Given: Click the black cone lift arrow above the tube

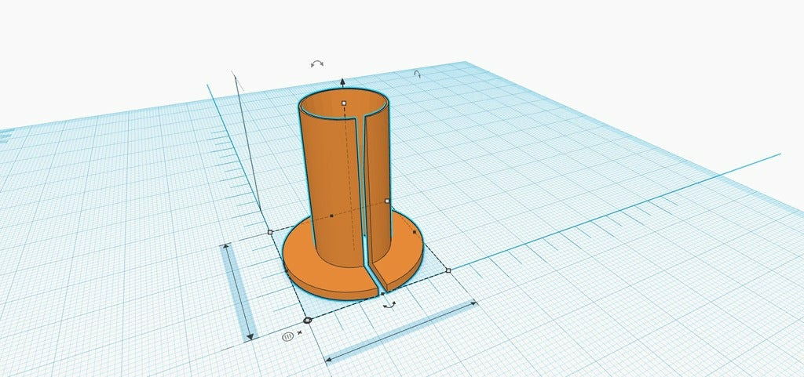Looking at the screenshot, I should (x=342, y=82).
